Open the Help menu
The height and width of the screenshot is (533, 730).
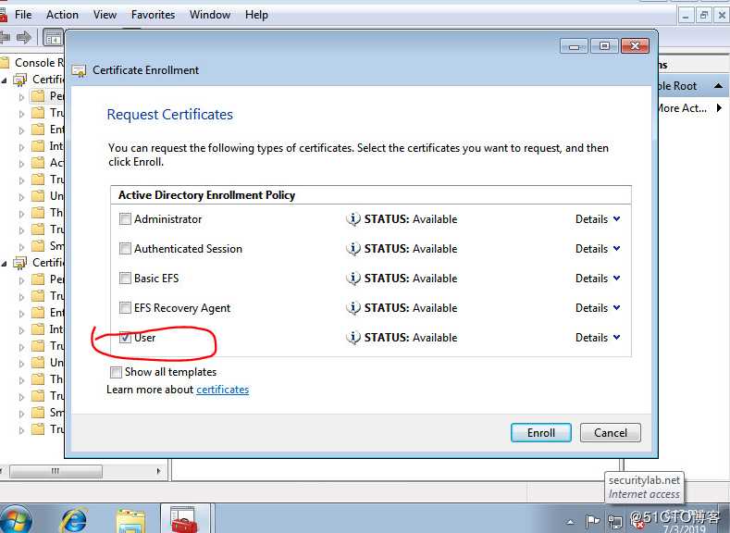click(x=256, y=15)
